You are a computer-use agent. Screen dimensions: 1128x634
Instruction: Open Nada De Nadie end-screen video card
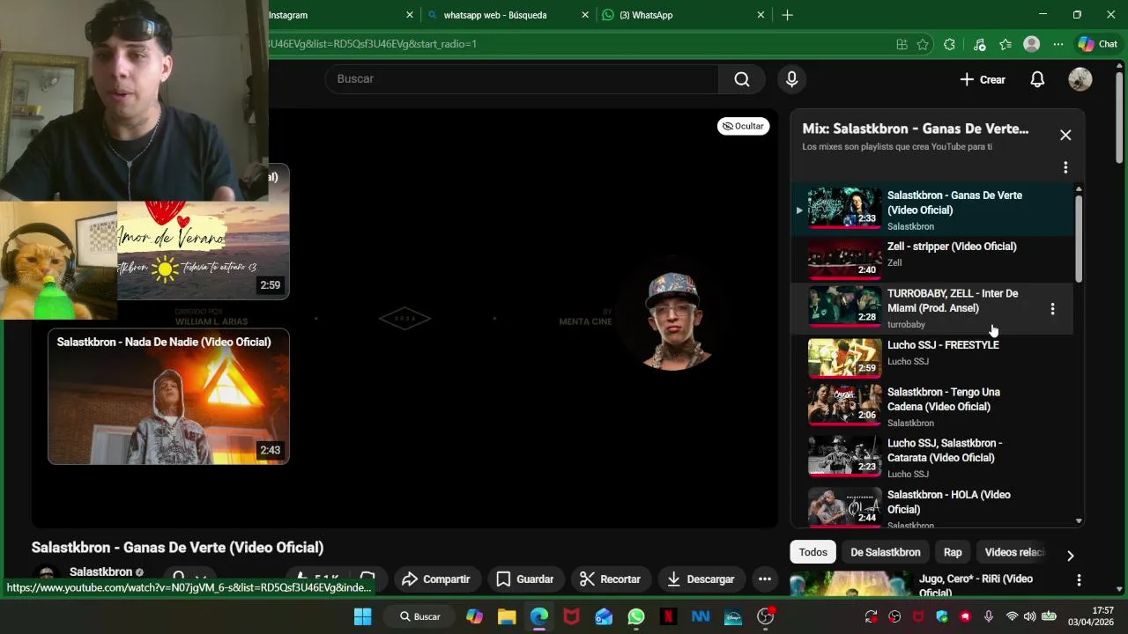(168, 396)
